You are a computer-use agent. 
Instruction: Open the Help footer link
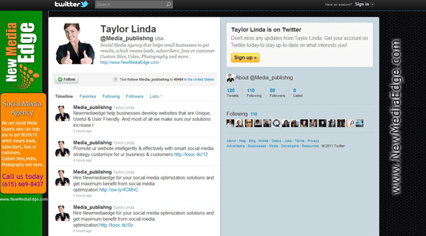click(x=242, y=141)
